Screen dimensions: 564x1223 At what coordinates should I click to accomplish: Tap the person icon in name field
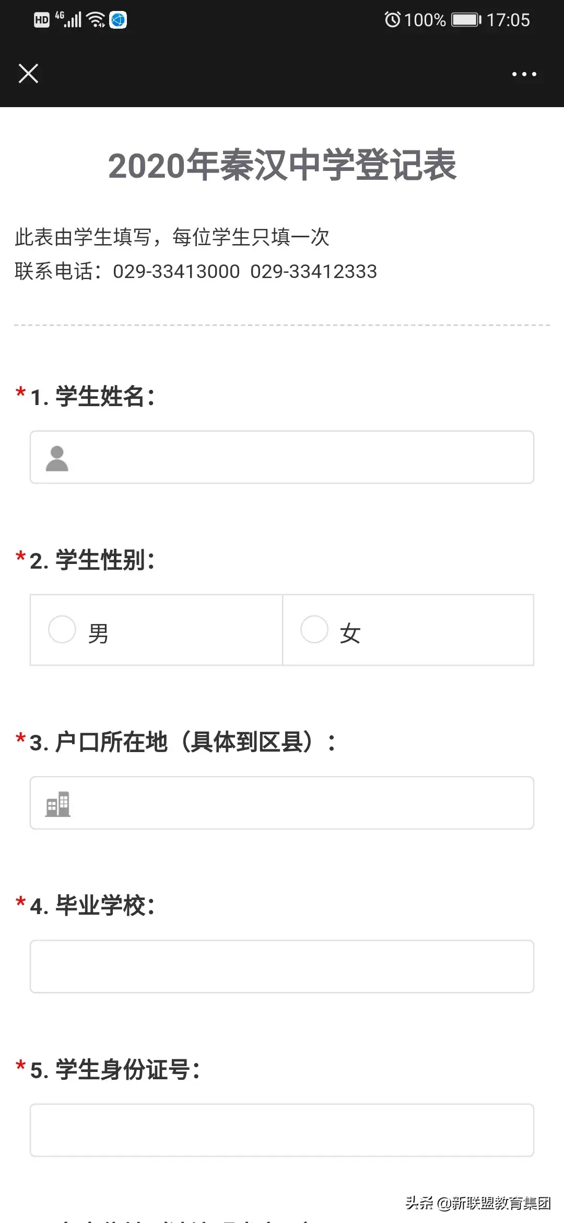(57, 458)
